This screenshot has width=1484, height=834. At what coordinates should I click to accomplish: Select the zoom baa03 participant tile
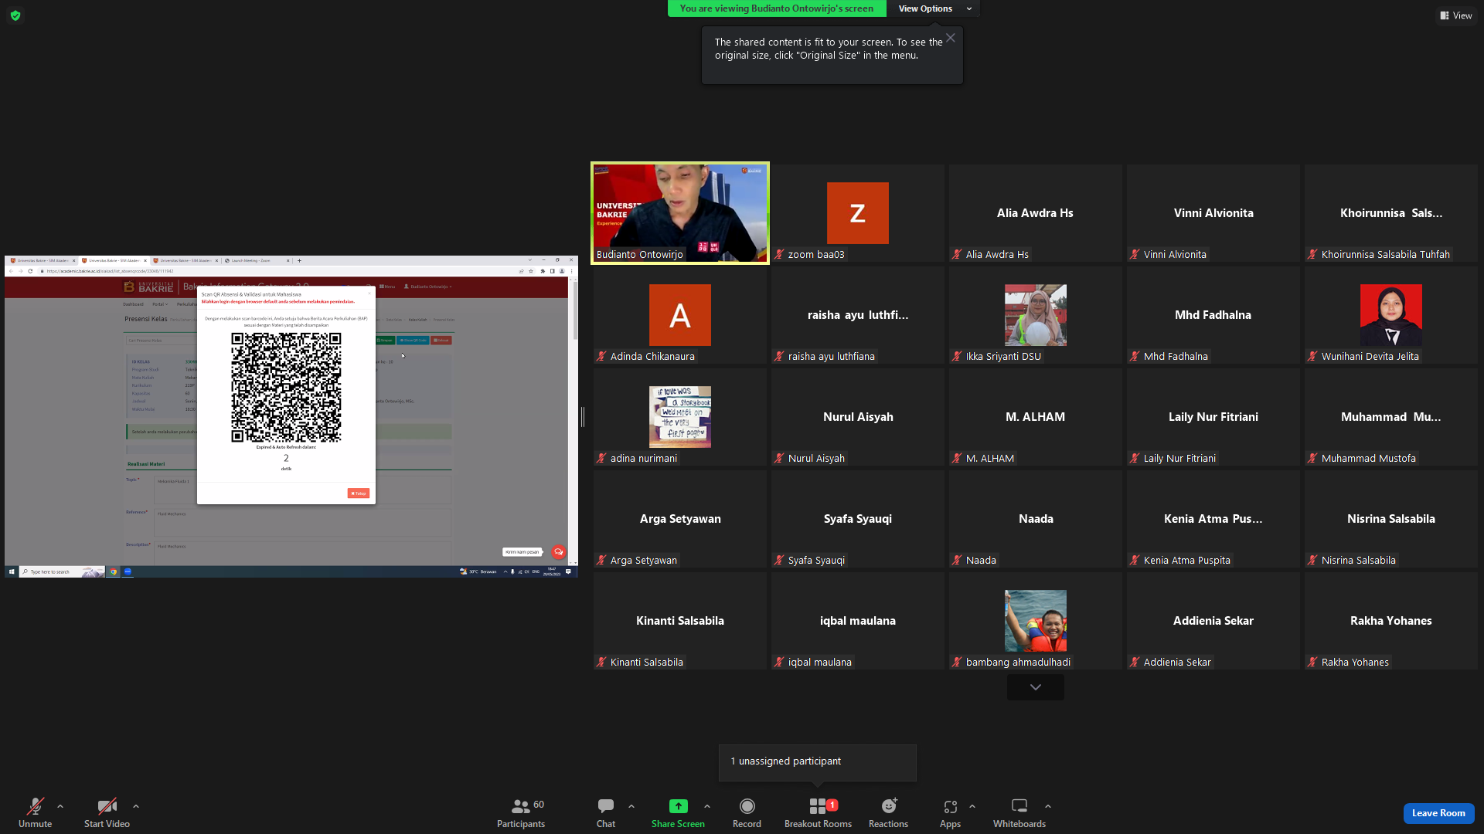tap(858, 213)
